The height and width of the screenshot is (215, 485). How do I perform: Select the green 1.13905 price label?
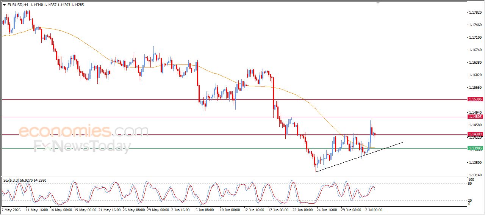click(x=476, y=148)
